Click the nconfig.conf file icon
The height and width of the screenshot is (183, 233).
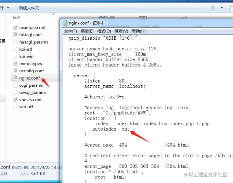click(x=15, y=71)
